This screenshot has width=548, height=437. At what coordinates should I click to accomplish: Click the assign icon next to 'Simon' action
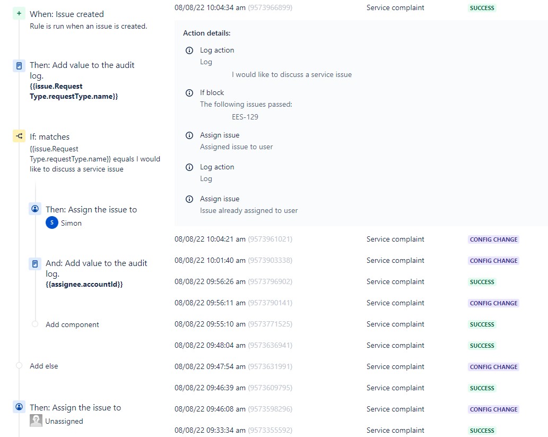pyautogui.click(x=35, y=209)
